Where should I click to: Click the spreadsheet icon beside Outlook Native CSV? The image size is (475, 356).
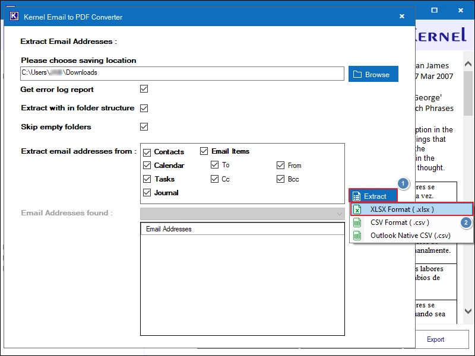pyautogui.click(x=357, y=236)
